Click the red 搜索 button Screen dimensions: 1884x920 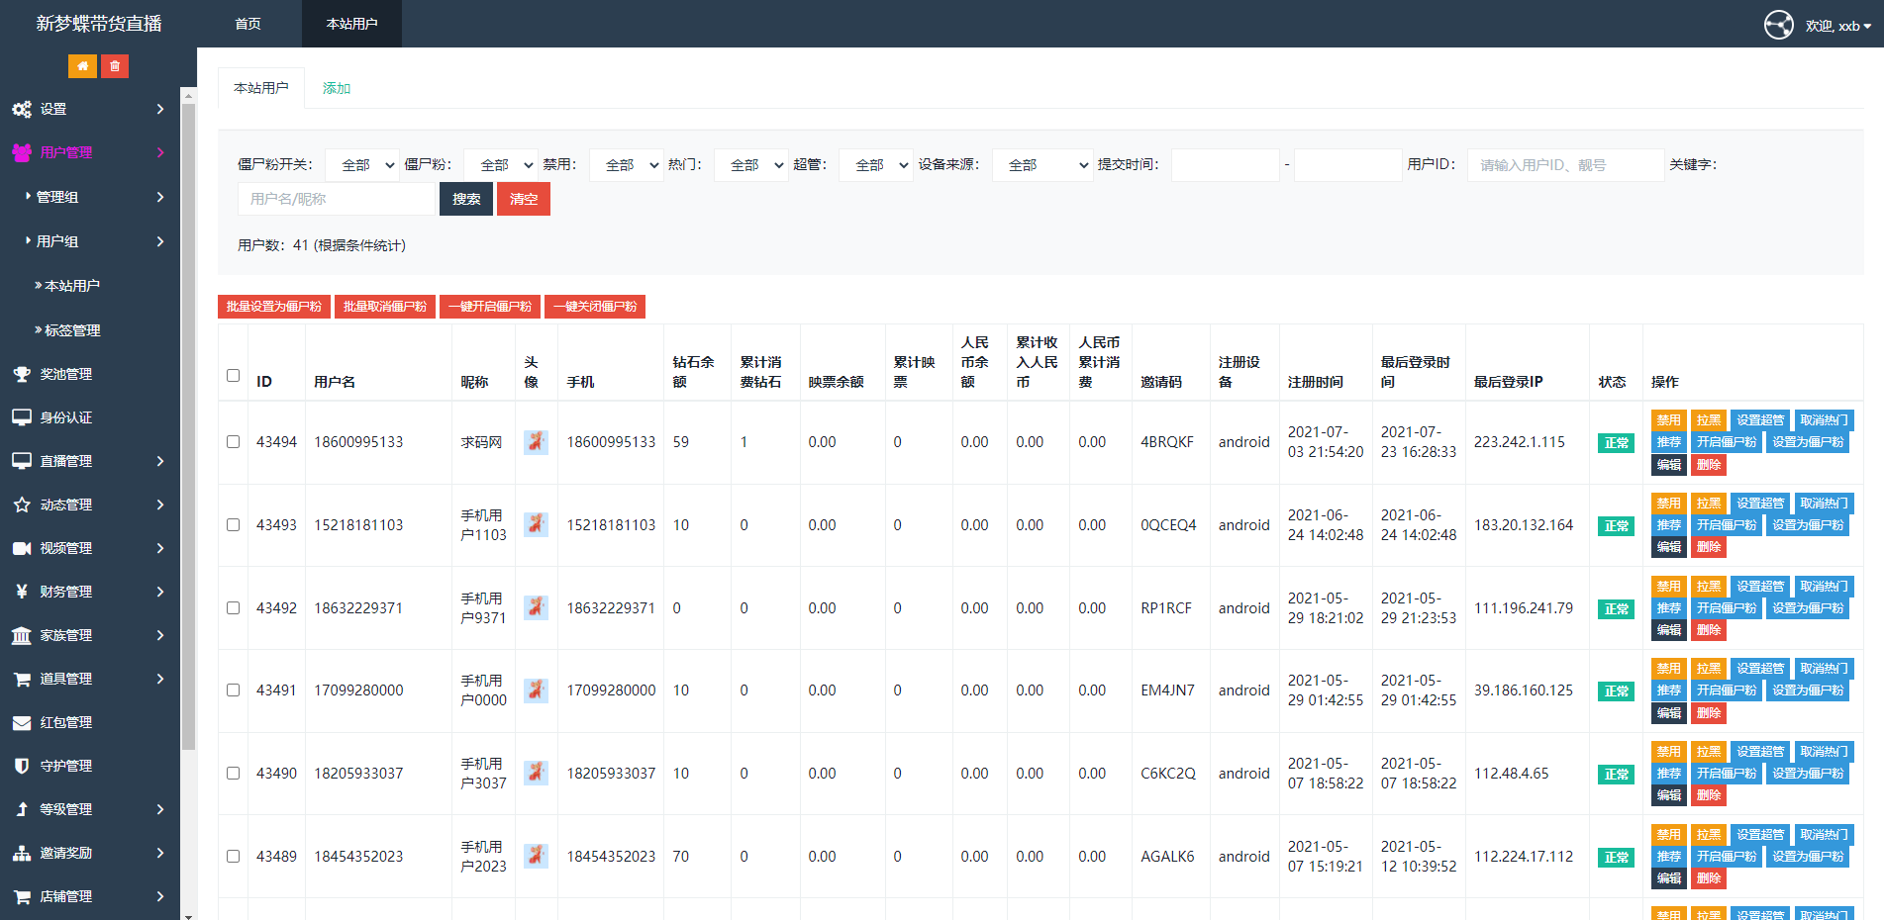coord(465,198)
